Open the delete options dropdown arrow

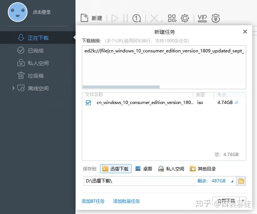(x=161, y=21)
